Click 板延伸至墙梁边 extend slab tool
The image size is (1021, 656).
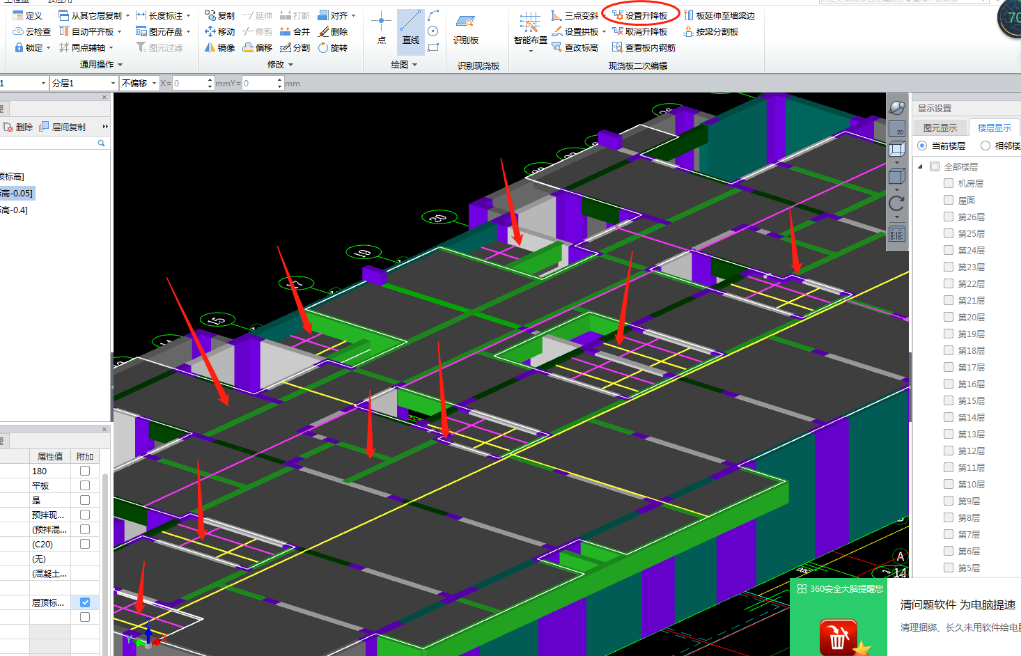pyautogui.click(x=719, y=15)
